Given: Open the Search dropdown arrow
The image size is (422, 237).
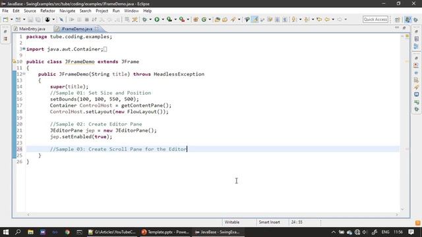Looking at the screenshot, I should 239,19.
